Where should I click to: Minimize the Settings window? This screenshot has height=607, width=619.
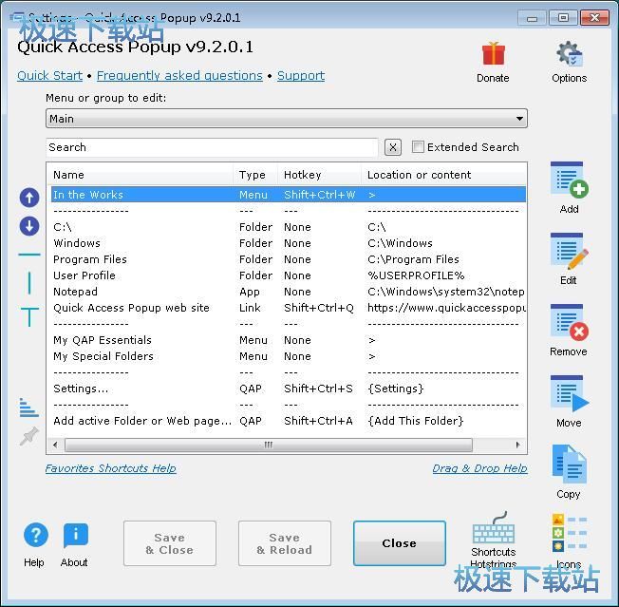click(533, 18)
